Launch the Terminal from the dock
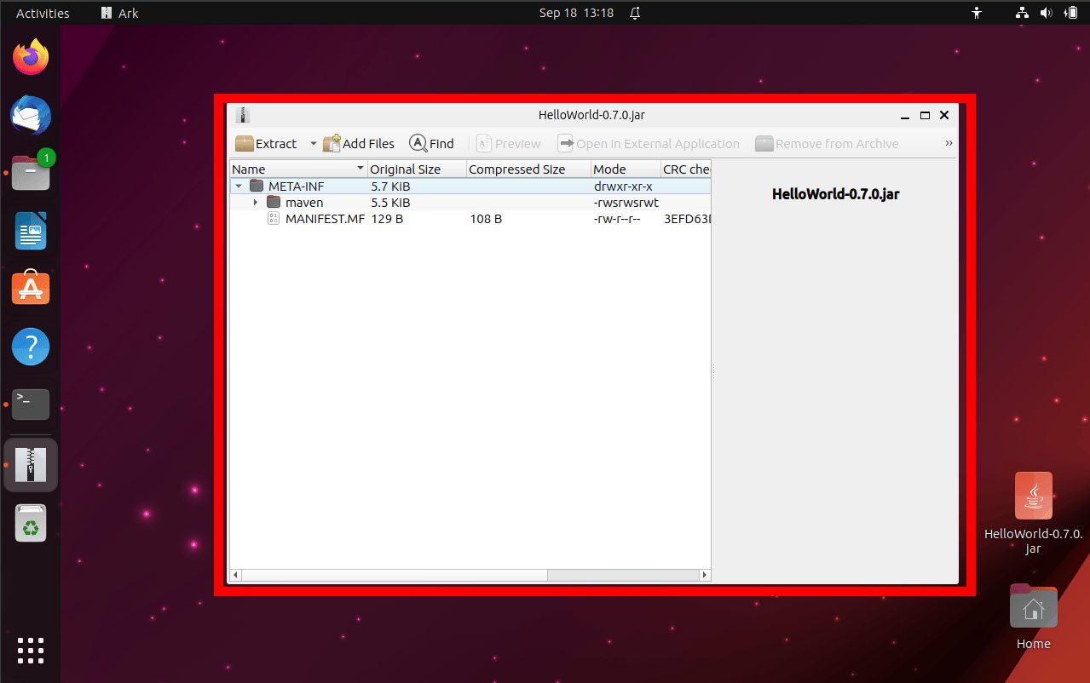This screenshot has width=1090, height=683. 31,405
